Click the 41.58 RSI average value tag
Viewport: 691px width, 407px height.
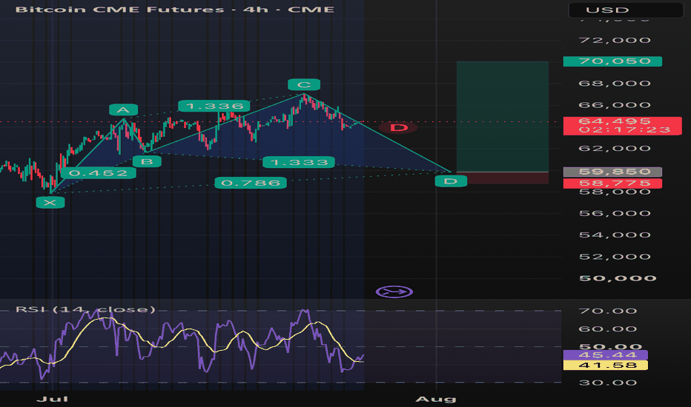[606, 366]
